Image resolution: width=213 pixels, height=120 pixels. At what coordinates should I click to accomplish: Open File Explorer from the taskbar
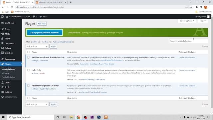[x=71, y=117]
